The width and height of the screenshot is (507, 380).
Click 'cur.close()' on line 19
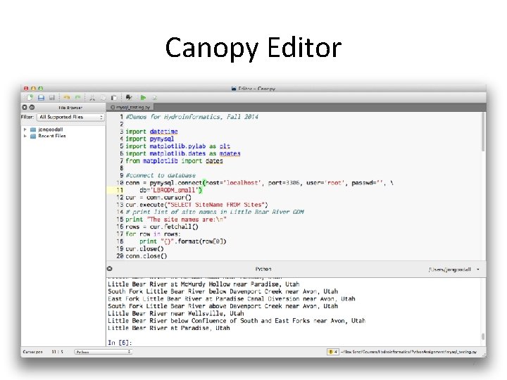pyautogui.click(x=144, y=249)
